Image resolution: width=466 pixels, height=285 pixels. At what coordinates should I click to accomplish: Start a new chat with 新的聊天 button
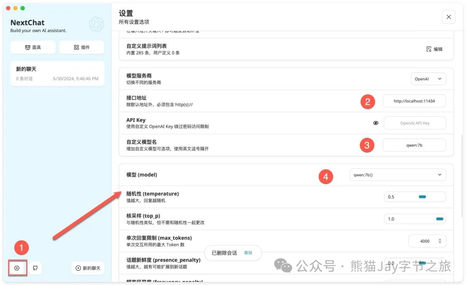tap(88, 268)
